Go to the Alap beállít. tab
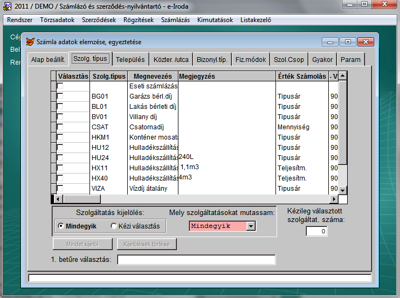 (48, 59)
